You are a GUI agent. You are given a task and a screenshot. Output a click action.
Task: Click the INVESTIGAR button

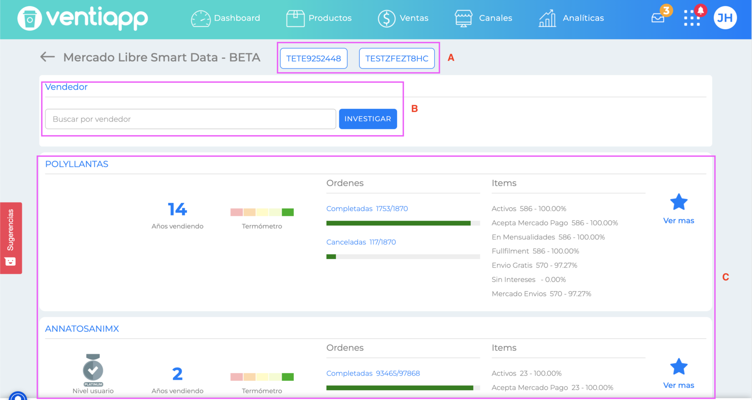(368, 119)
